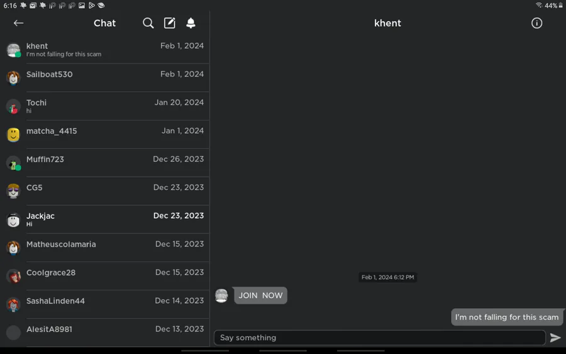Click the Wi-Fi status icon
The width and height of the screenshot is (566, 354).
click(539, 5)
